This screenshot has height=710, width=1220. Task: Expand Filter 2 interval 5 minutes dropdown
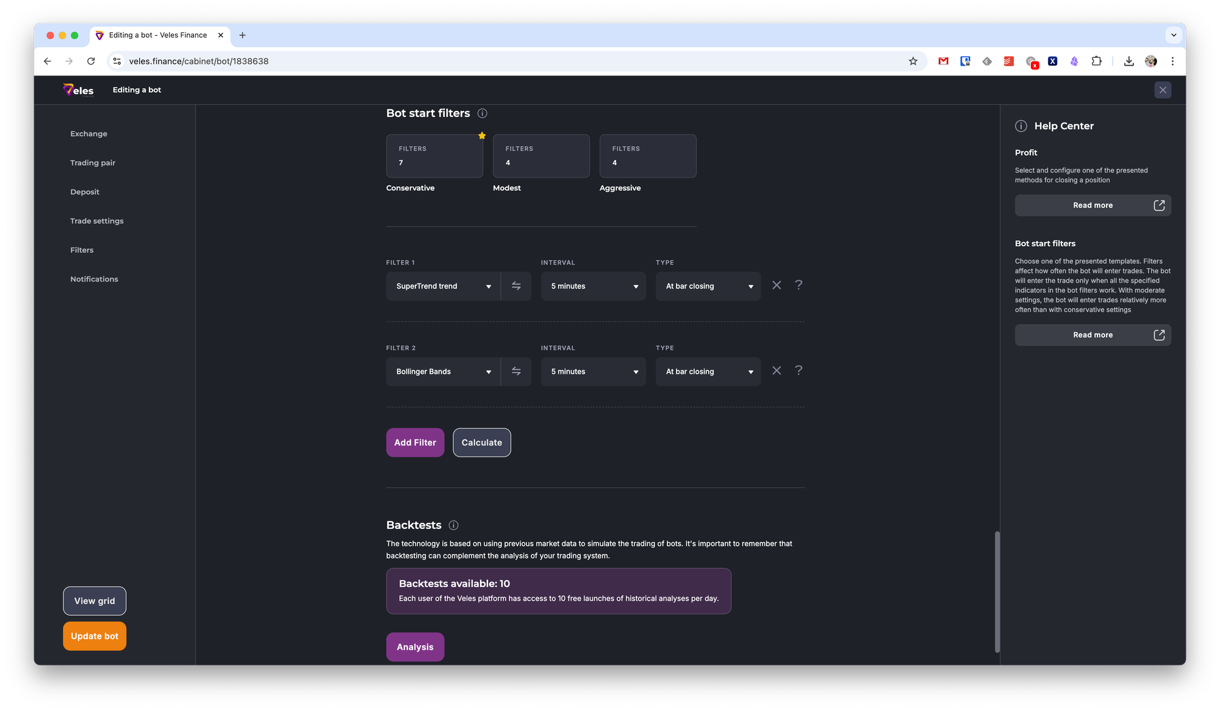click(593, 371)
